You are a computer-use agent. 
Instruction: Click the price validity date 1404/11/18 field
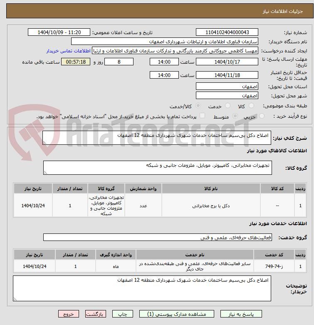coord(227,75)
